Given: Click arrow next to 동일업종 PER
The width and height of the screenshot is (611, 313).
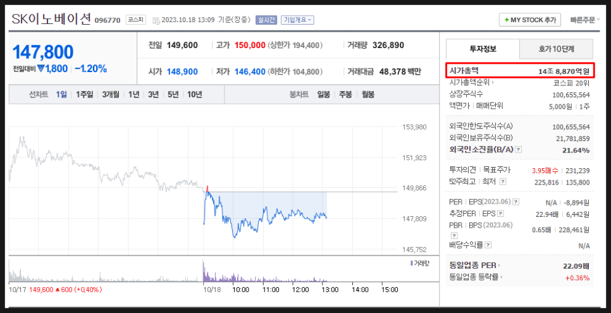Looking at the screenshot, I should click(x=499, y=266).
